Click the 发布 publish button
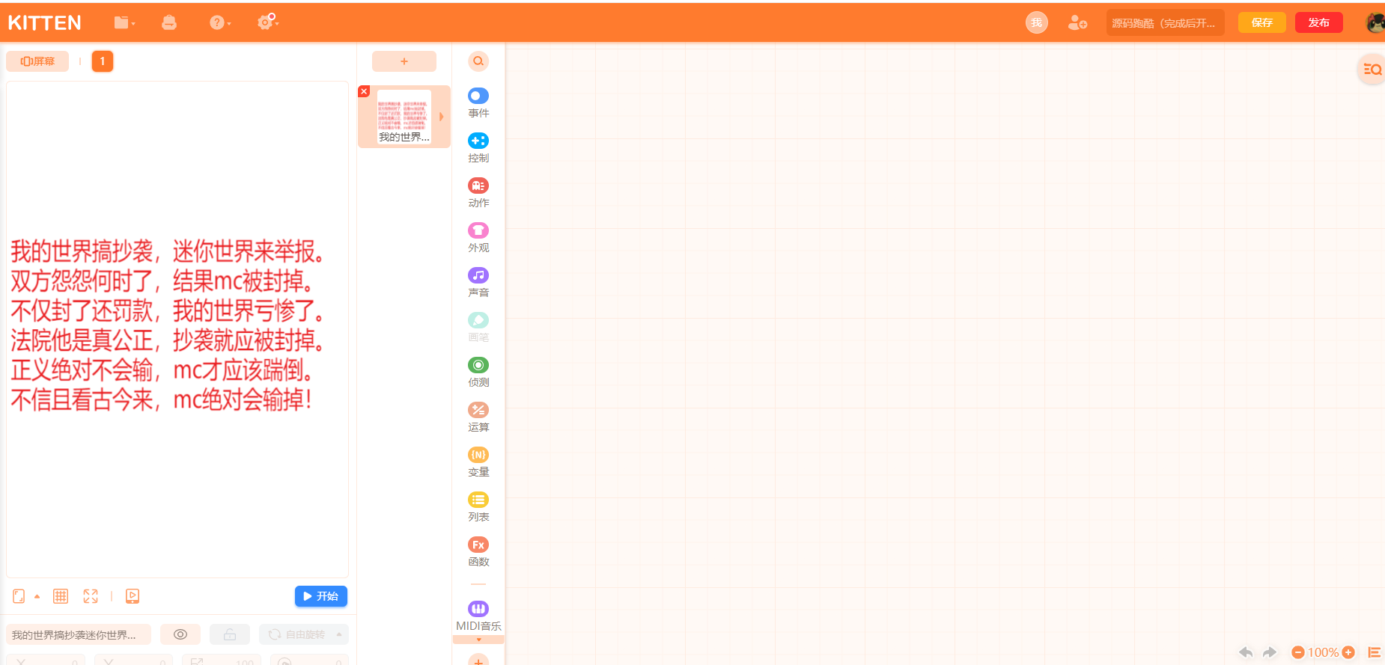The width and height of the screenshot is (1385, 665). 1318,22
